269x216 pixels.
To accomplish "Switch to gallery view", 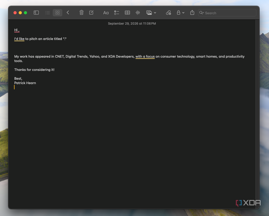I will click(x=57, y=13).
